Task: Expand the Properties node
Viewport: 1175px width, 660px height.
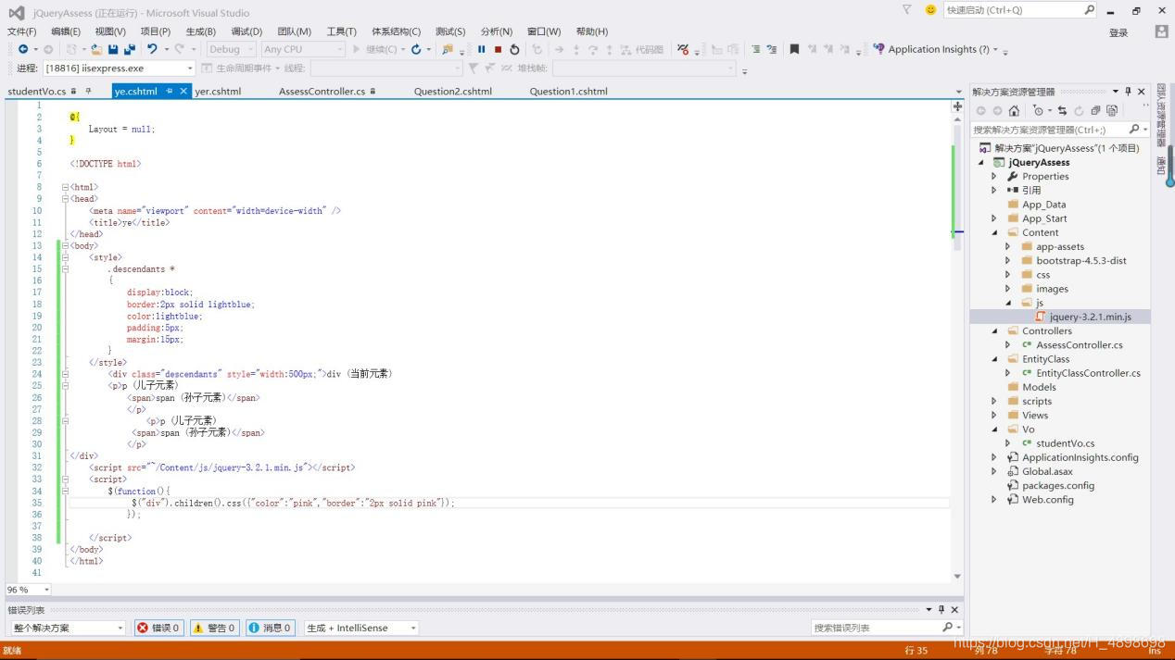Action: click(x=994, y=177)
